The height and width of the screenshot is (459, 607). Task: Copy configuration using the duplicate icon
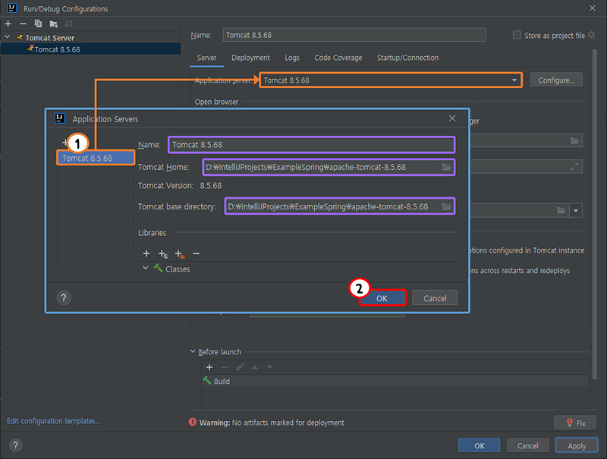[38, 24]
